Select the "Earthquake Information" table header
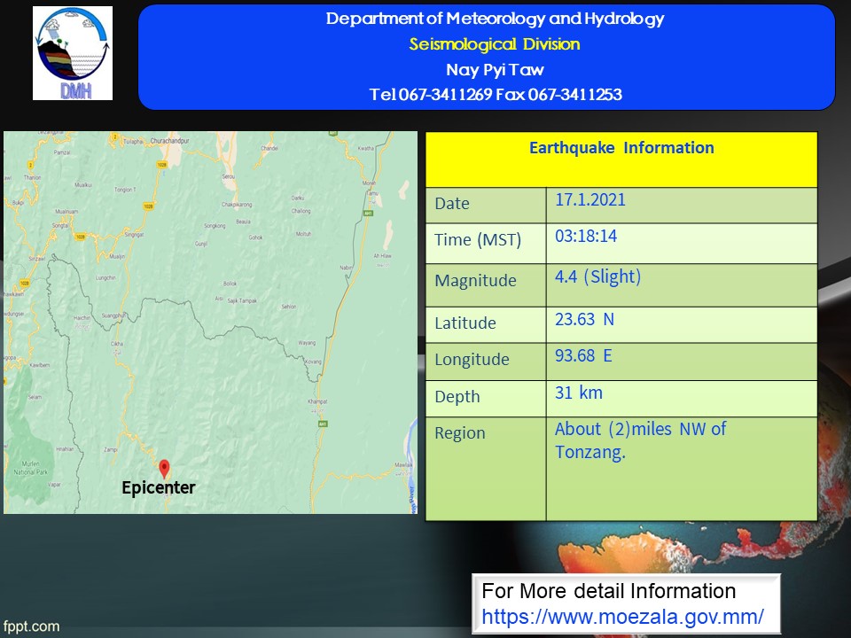Screen dimensions: 851x638 click(x=621, y=159)
